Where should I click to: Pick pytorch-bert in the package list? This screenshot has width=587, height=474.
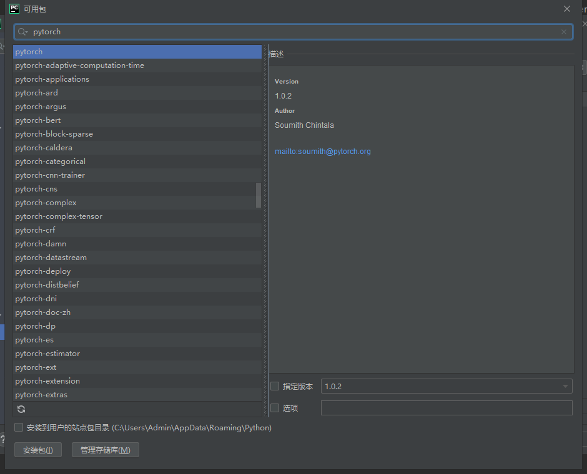[x=137, y=120]
